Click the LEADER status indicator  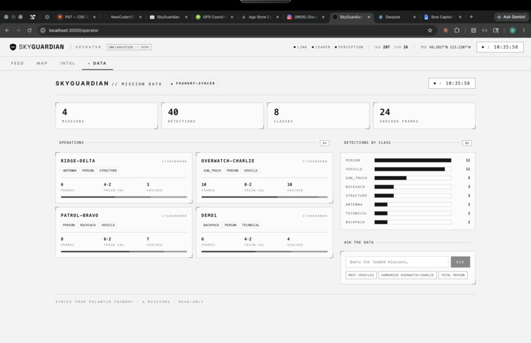coord(321,47)
